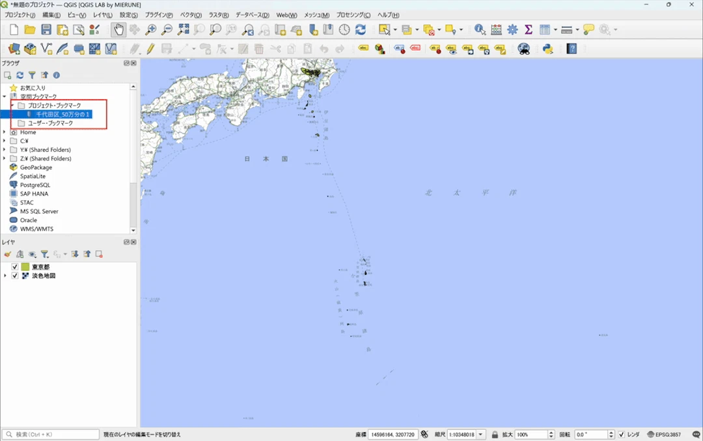Click the Identify Features tool
The height and width of the screenshot is (441, 703).
tap(480, 29)
